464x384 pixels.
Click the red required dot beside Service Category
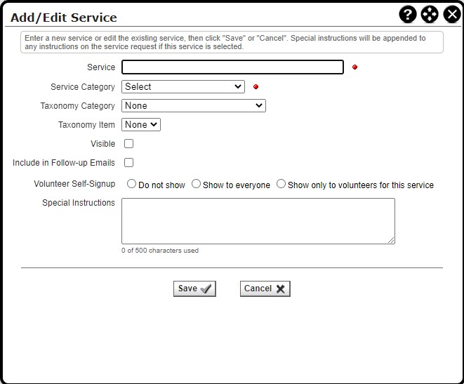pos(256,87)
